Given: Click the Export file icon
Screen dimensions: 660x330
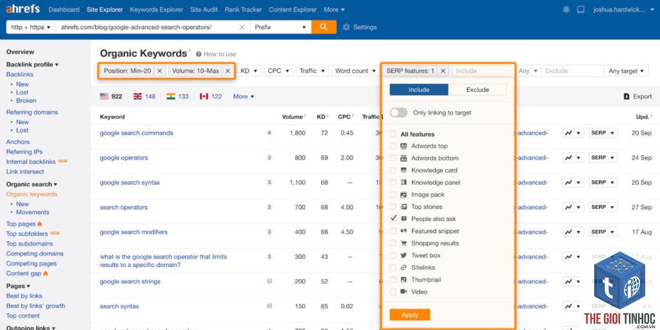Looking at the screenshot, I should tap(626, 96).
